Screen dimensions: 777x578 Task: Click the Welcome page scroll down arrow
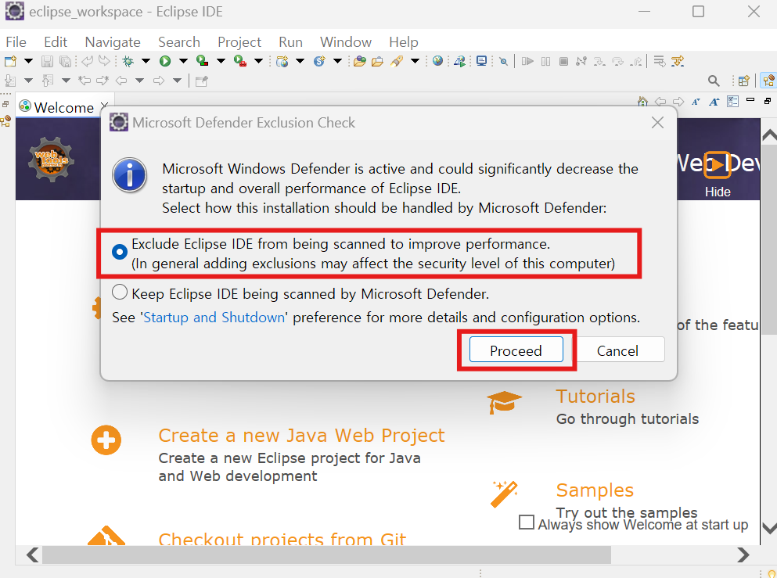768,528
